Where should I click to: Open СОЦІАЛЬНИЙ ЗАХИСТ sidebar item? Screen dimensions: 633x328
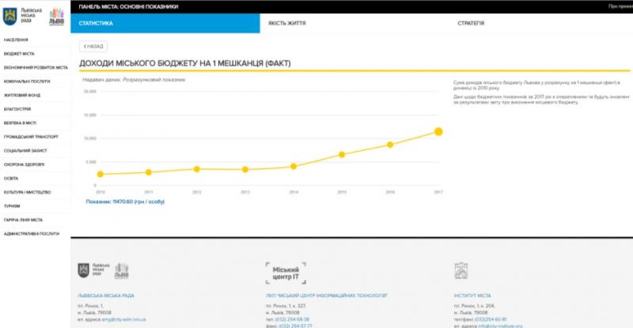click(25, 150)
